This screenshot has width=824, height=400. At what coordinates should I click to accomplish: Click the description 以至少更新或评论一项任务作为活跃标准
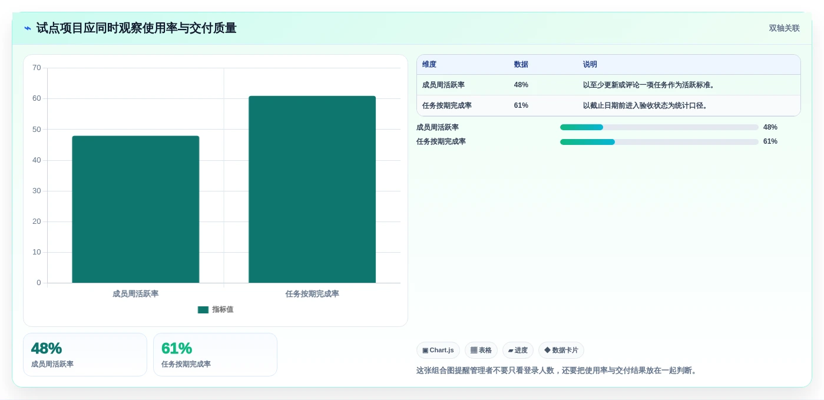point(650,85)
